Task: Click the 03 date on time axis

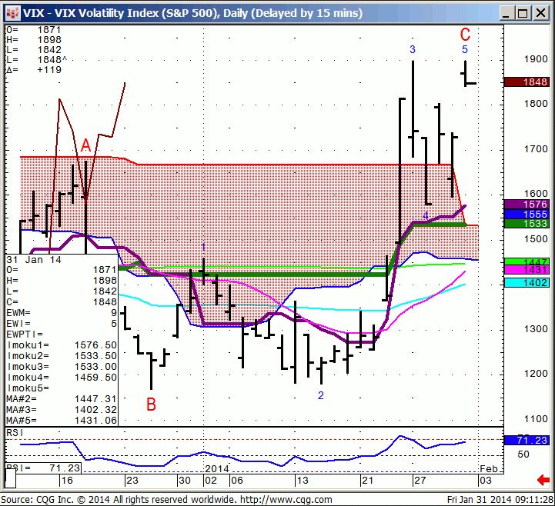Action: 485,481
